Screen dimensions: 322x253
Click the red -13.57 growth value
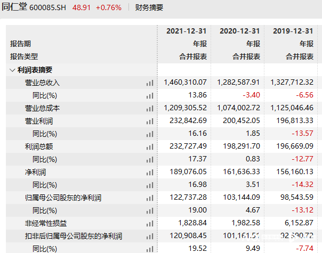[303, 133]
